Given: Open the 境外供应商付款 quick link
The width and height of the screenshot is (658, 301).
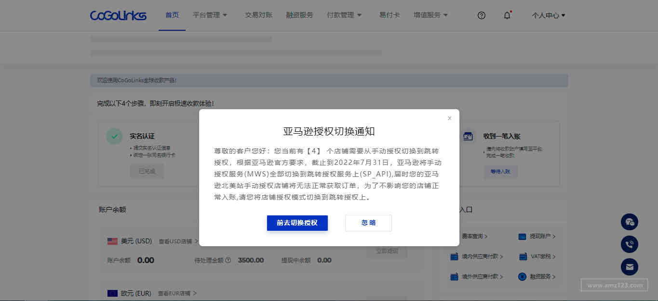Looking at the screenshot, I should point(483,277).
